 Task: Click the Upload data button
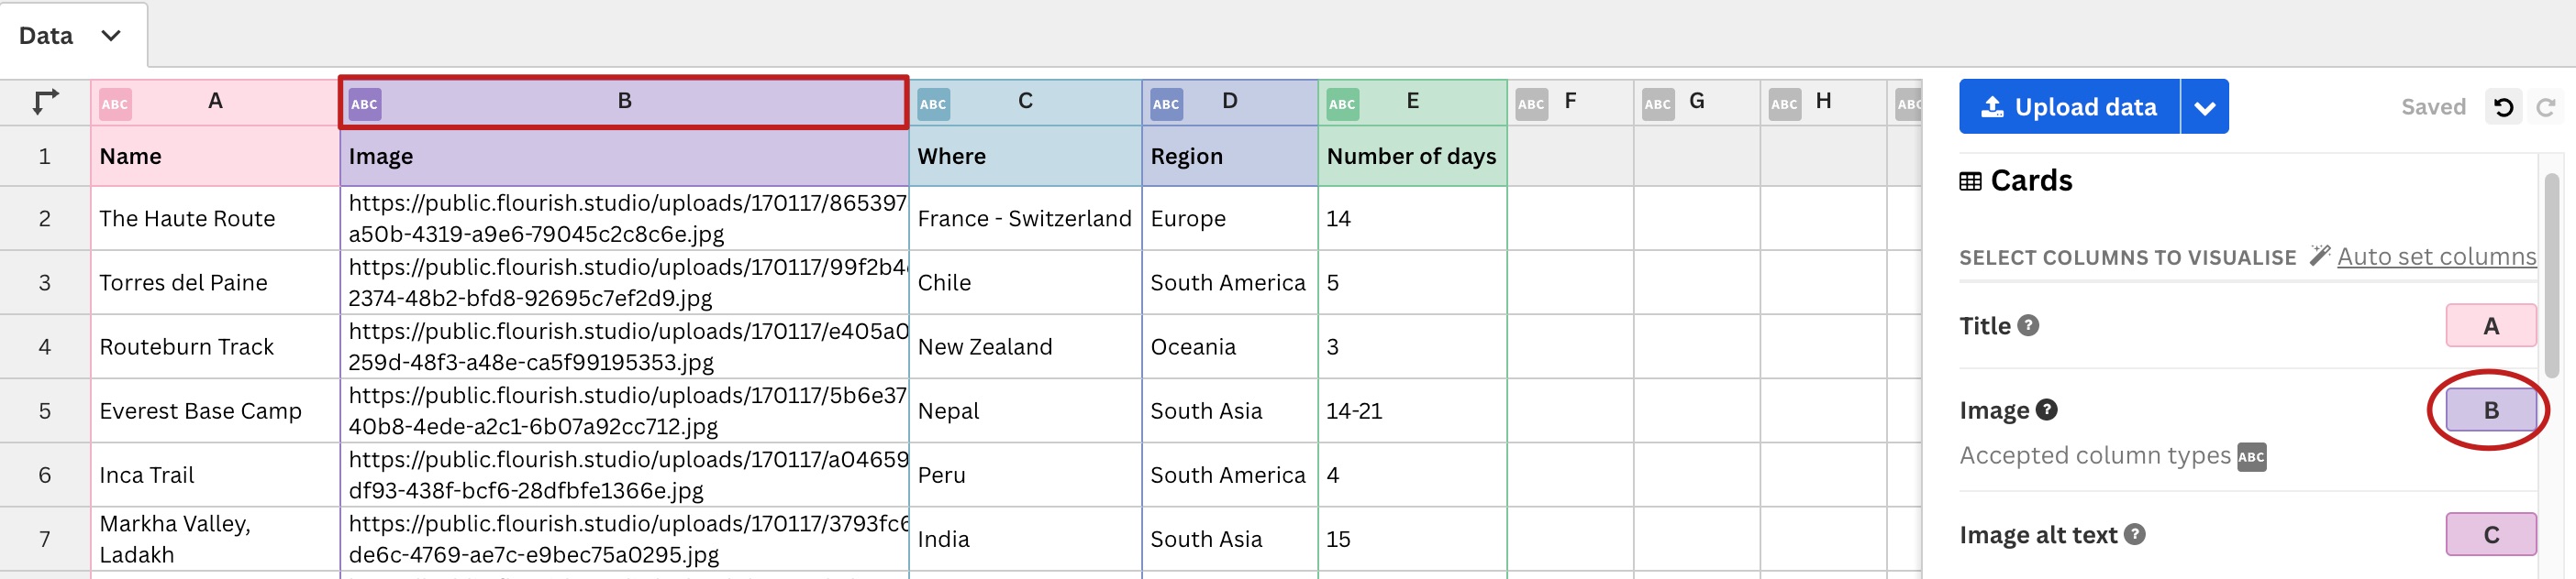(x=2069, y=107)
